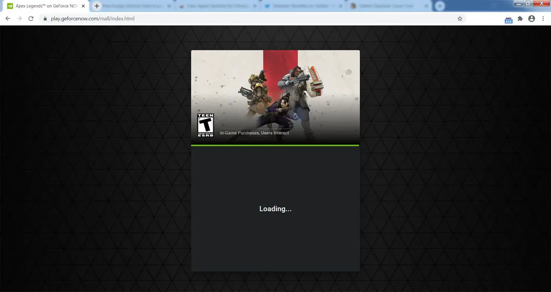Click the Loading... text

pos(275,209)
